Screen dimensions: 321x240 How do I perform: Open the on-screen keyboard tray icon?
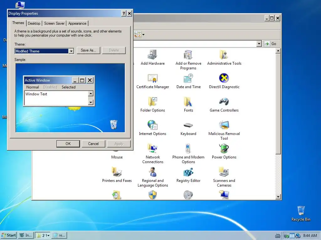[278, 236]
